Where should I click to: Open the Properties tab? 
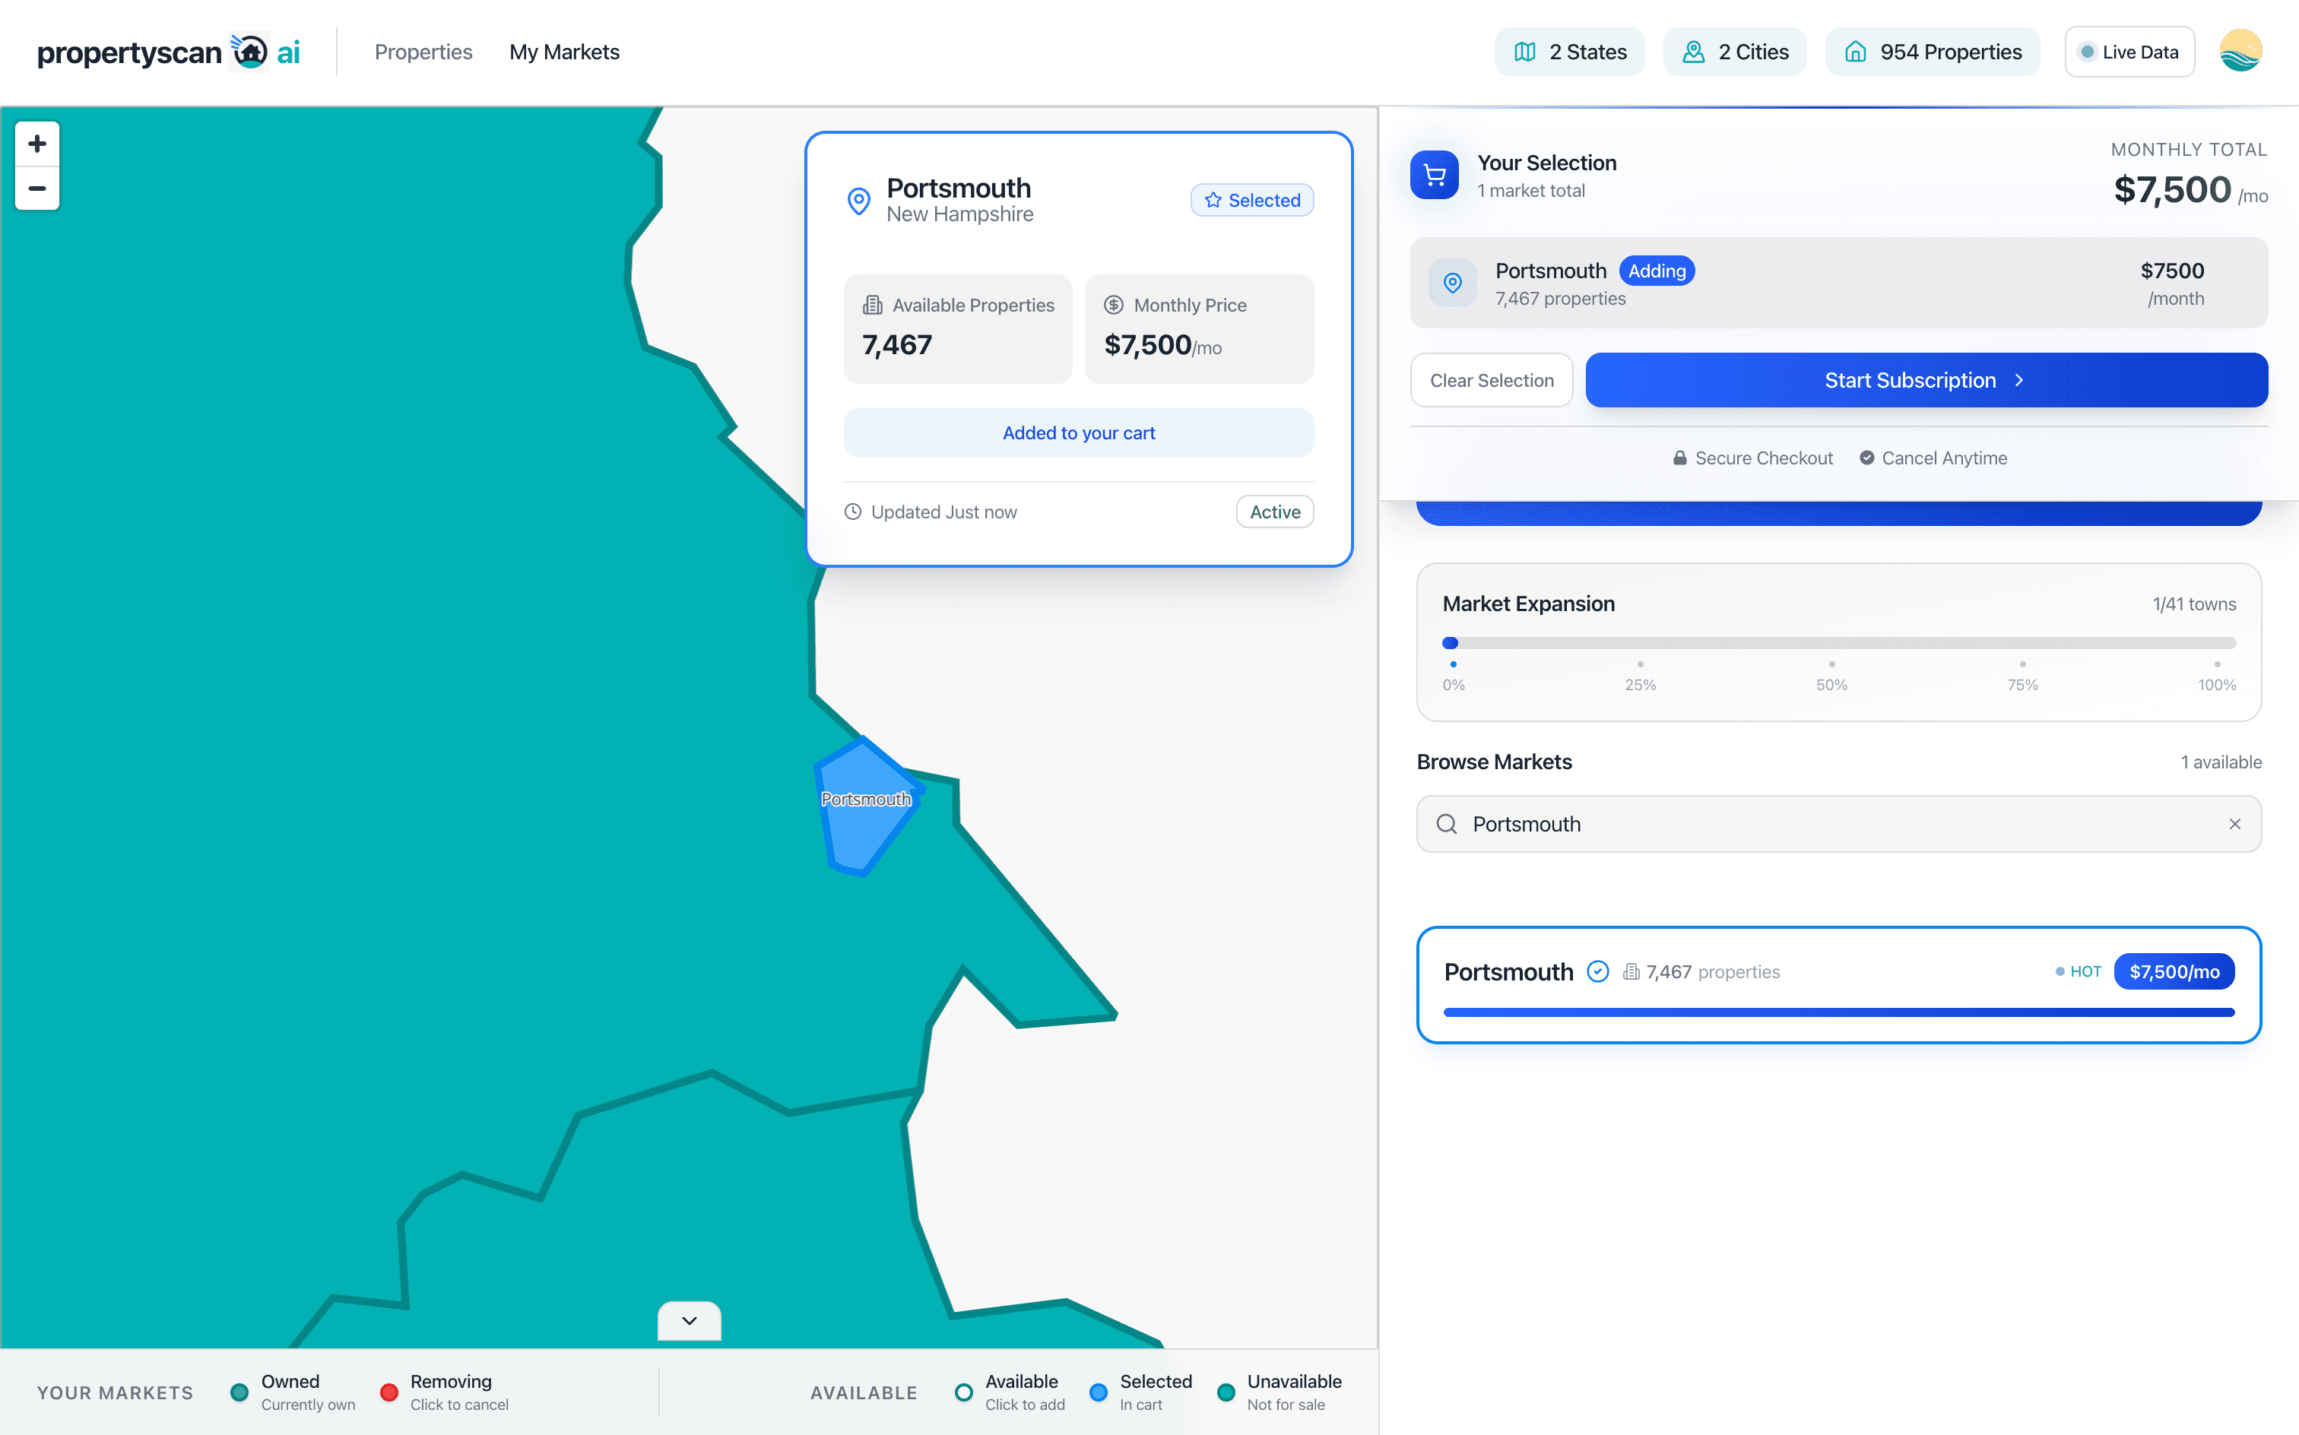(423, 52)
